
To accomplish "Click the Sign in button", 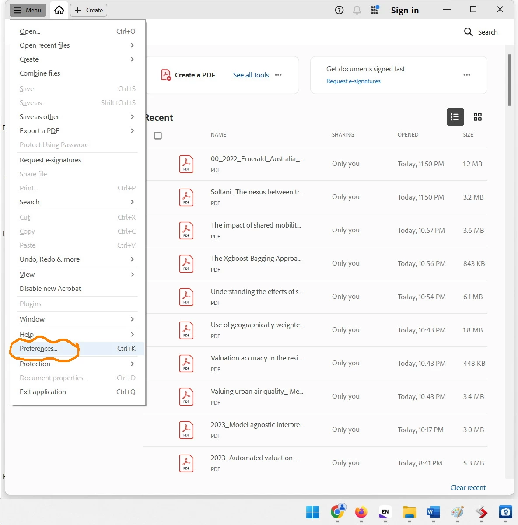I will (x=405, y=10).
